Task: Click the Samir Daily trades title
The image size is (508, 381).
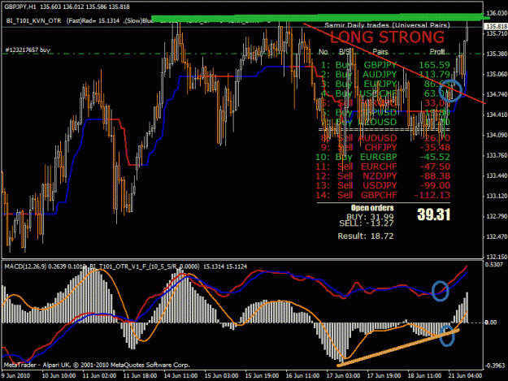Action: coord(387,25)
